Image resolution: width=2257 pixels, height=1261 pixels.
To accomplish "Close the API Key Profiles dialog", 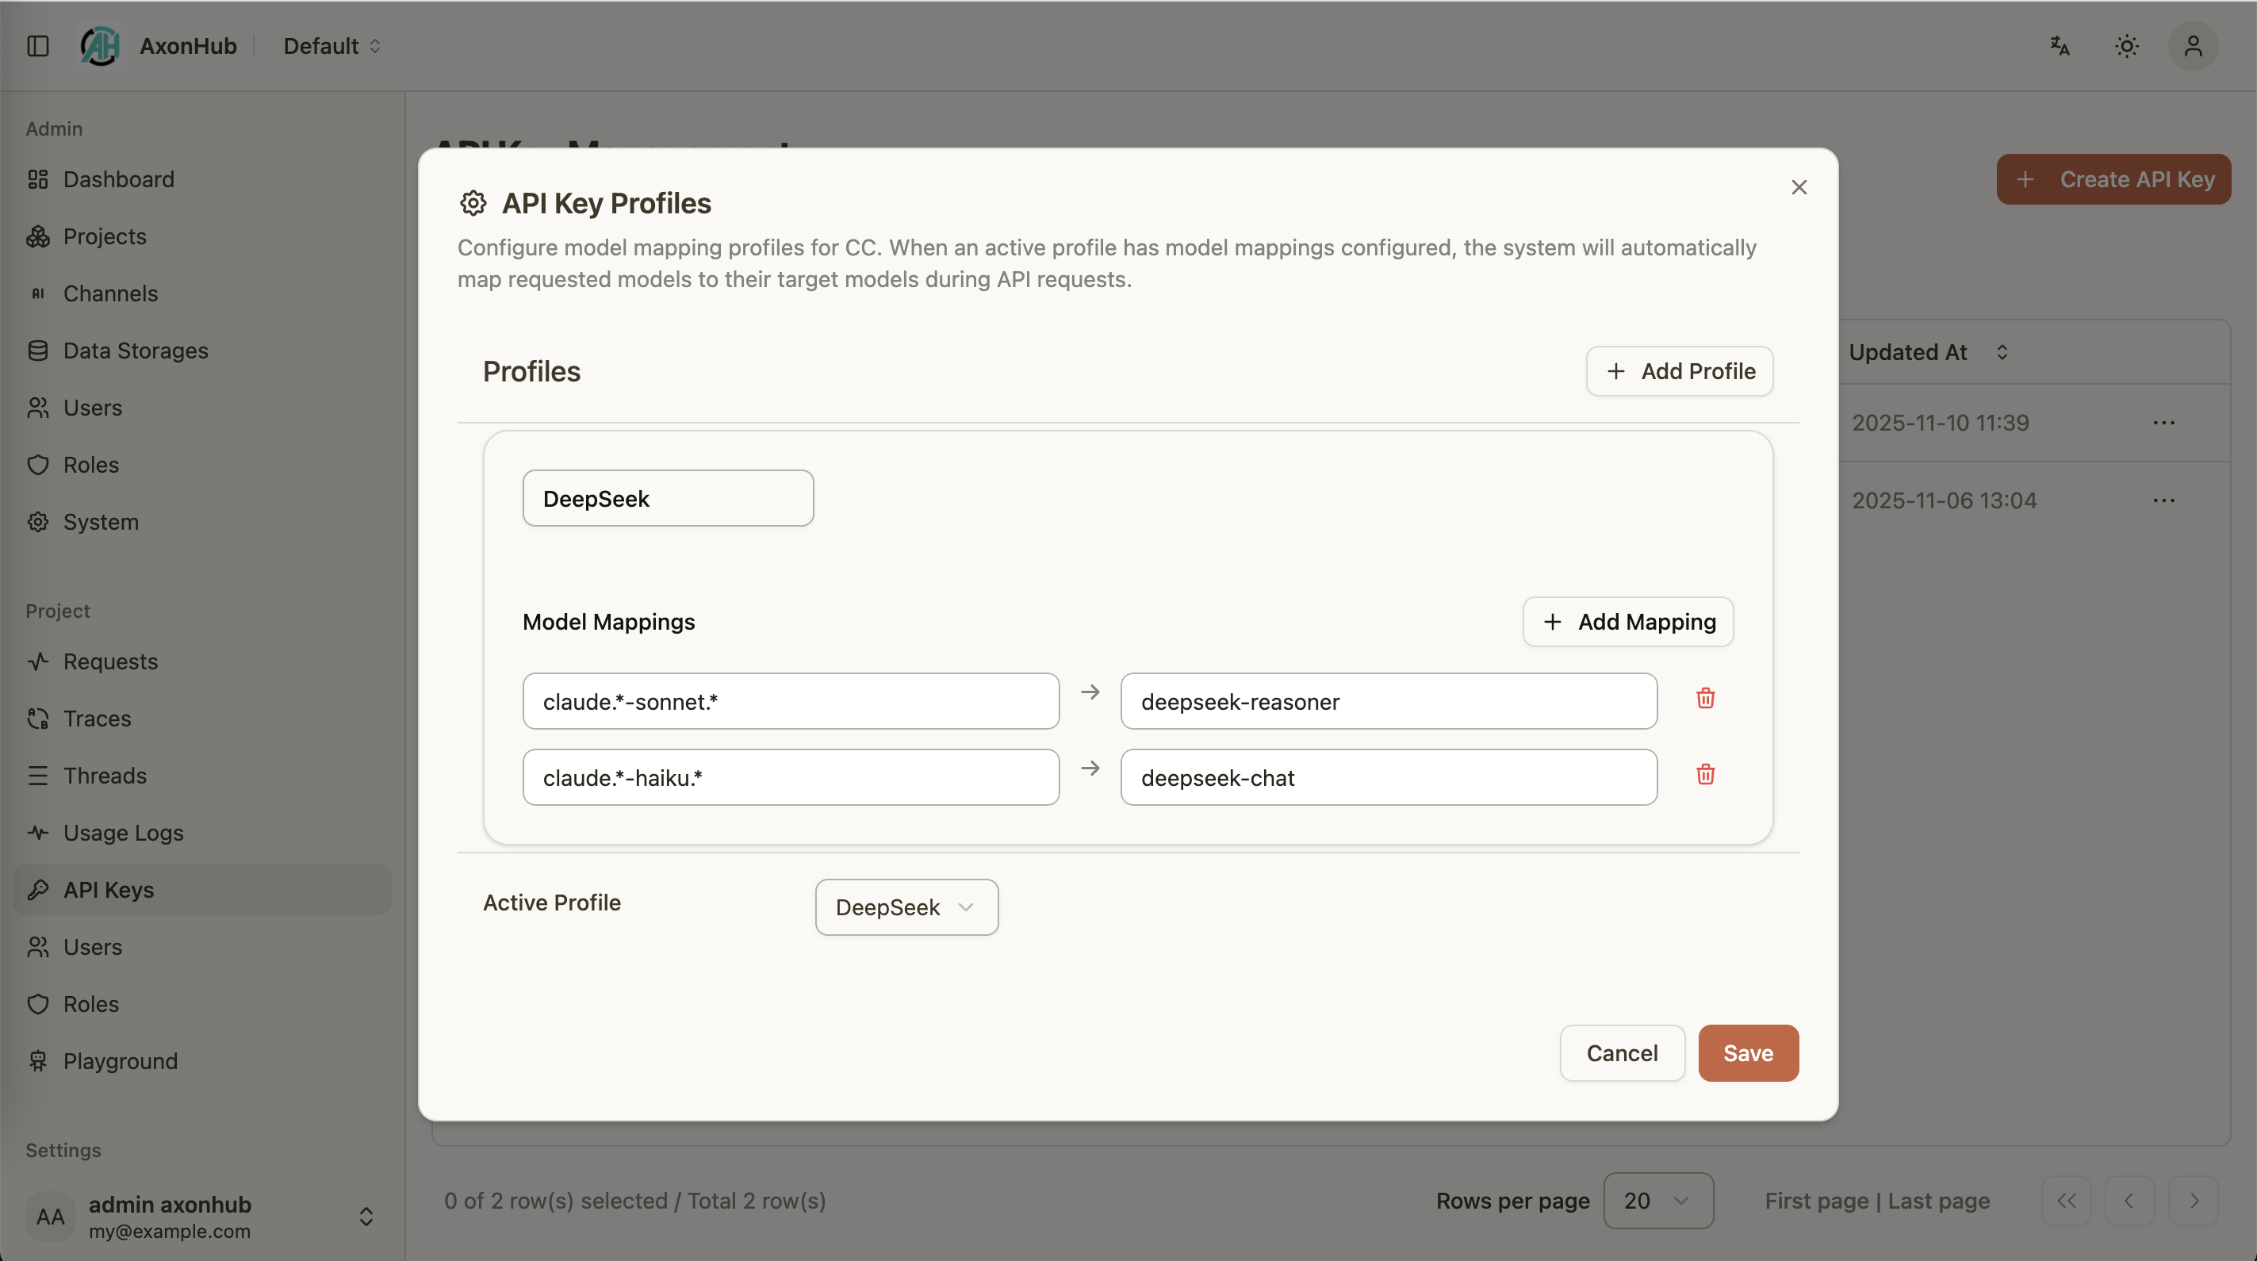I will [1799, 187].
